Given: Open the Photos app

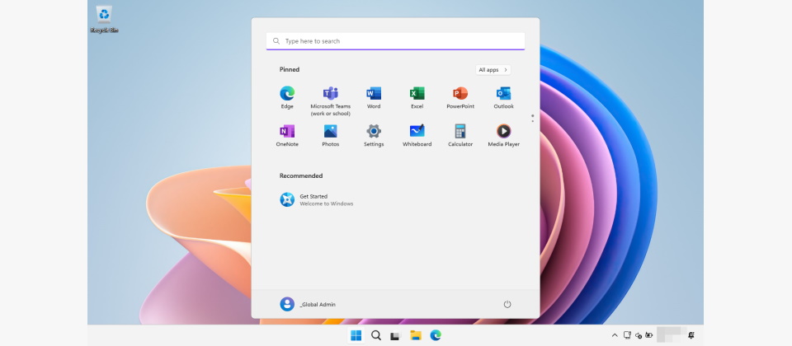Looking at the screenshot, I should pos(330,131).
